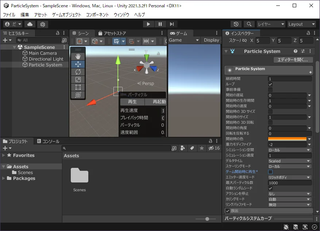Lock the scene view gizmo rotation

click(x=158, y=54)
